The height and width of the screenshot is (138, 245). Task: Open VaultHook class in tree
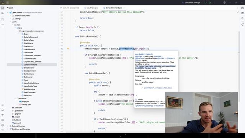[x=28, y=95]
